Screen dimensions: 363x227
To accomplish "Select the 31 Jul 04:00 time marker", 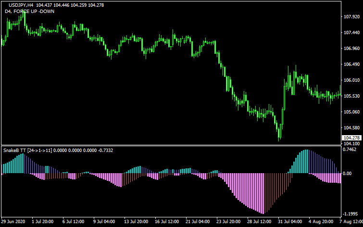I will click(x=290, y=222).
